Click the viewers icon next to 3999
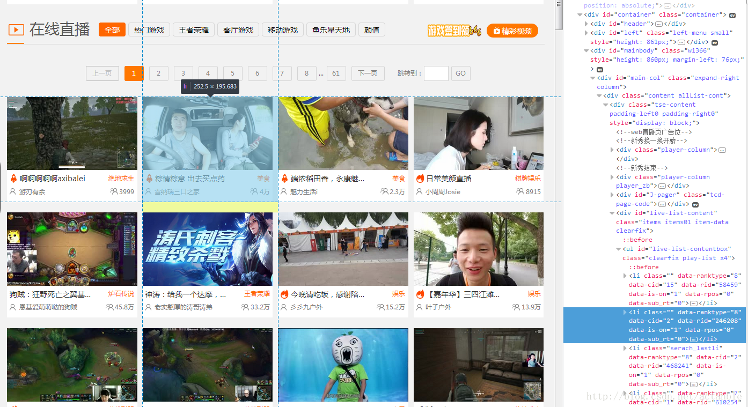 (114, 191)
